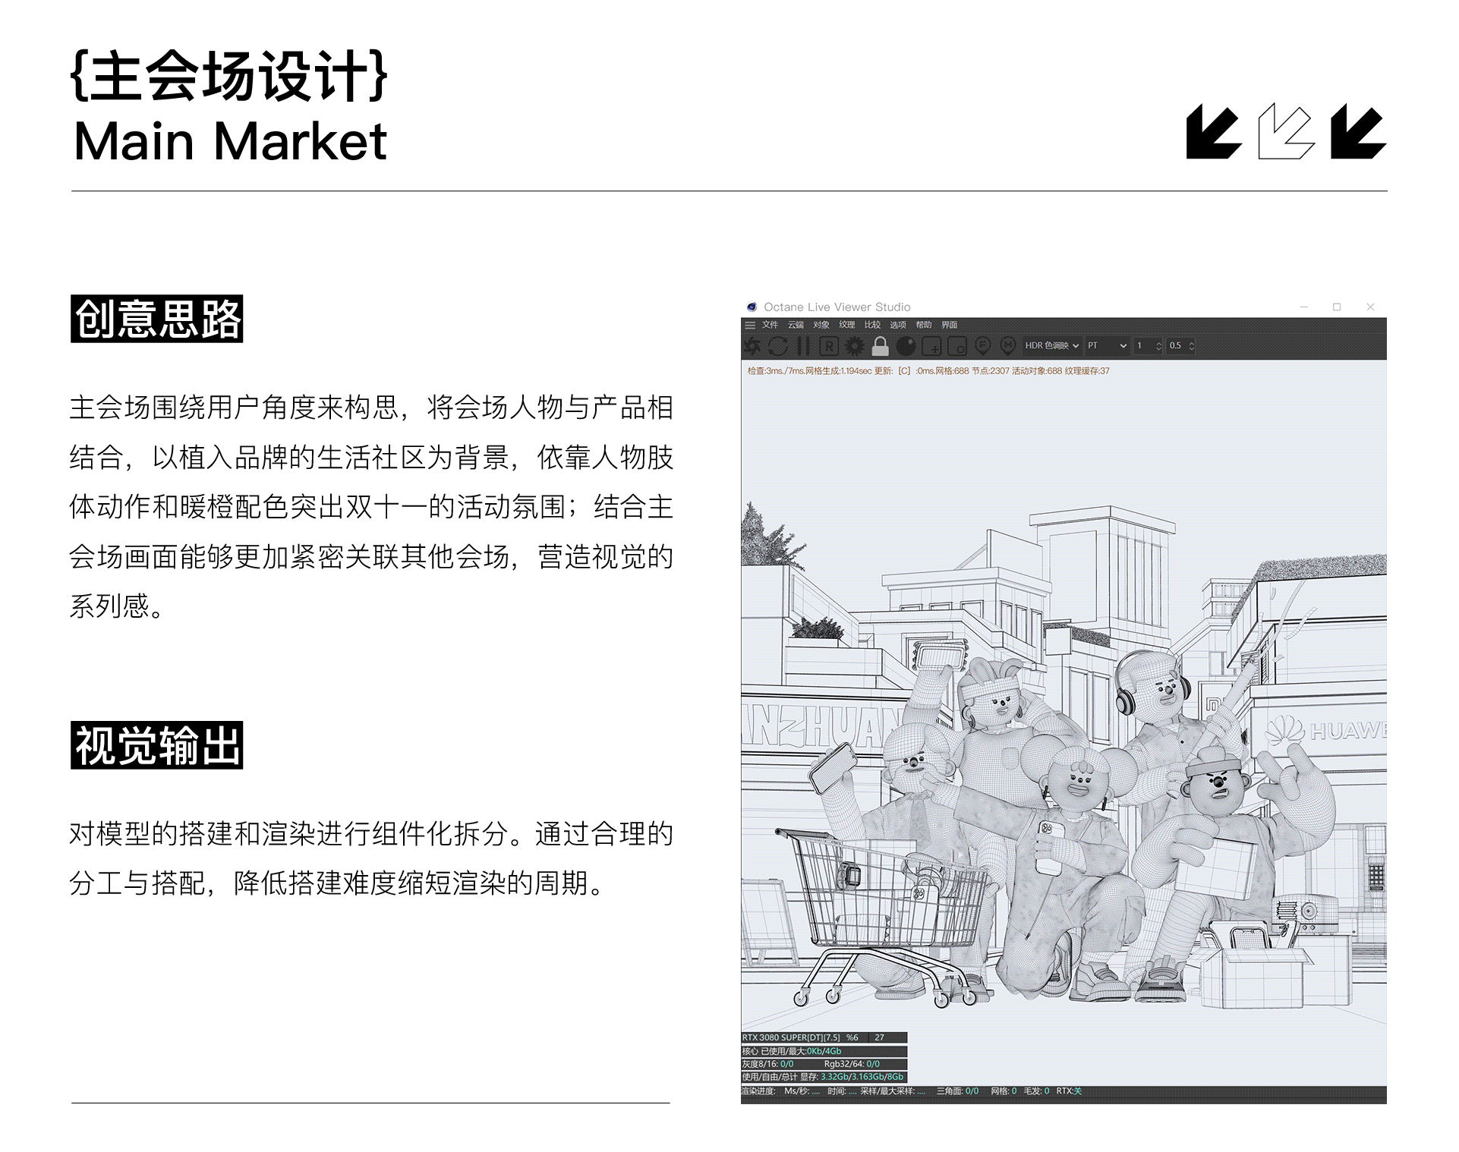Click the 界面 menu item
Screen dimensions: 1459x1152
(949, 325)
